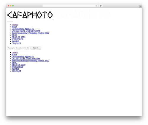Click the CAFAPHOTO black logo
This screenshot has width=148, height=125.
30,15
